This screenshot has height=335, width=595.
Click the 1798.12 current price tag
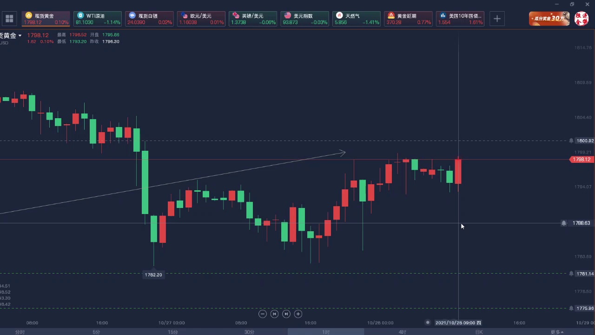click(x=582, y=160)
